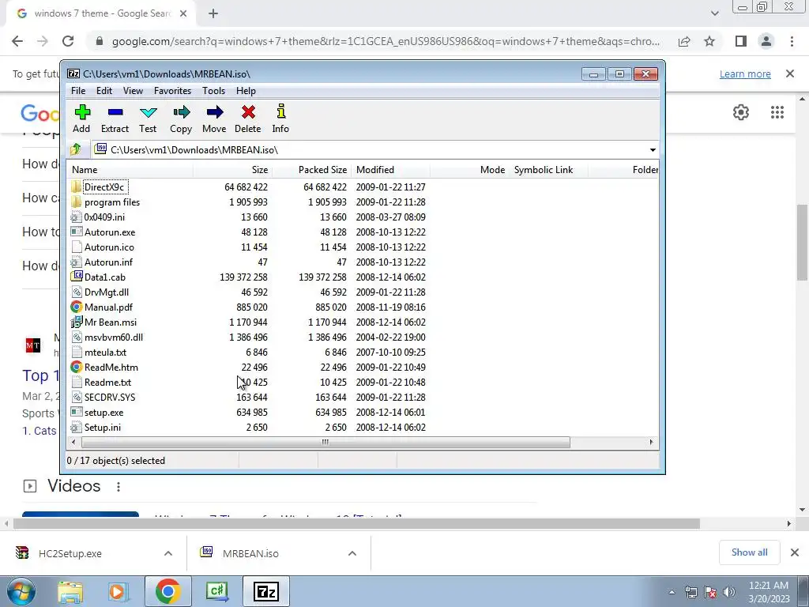The width and height of the screenshot is (809, 607).
Task: Select the Data1.cab file icon
Action: pyautogui.click(x=77, y=277)
